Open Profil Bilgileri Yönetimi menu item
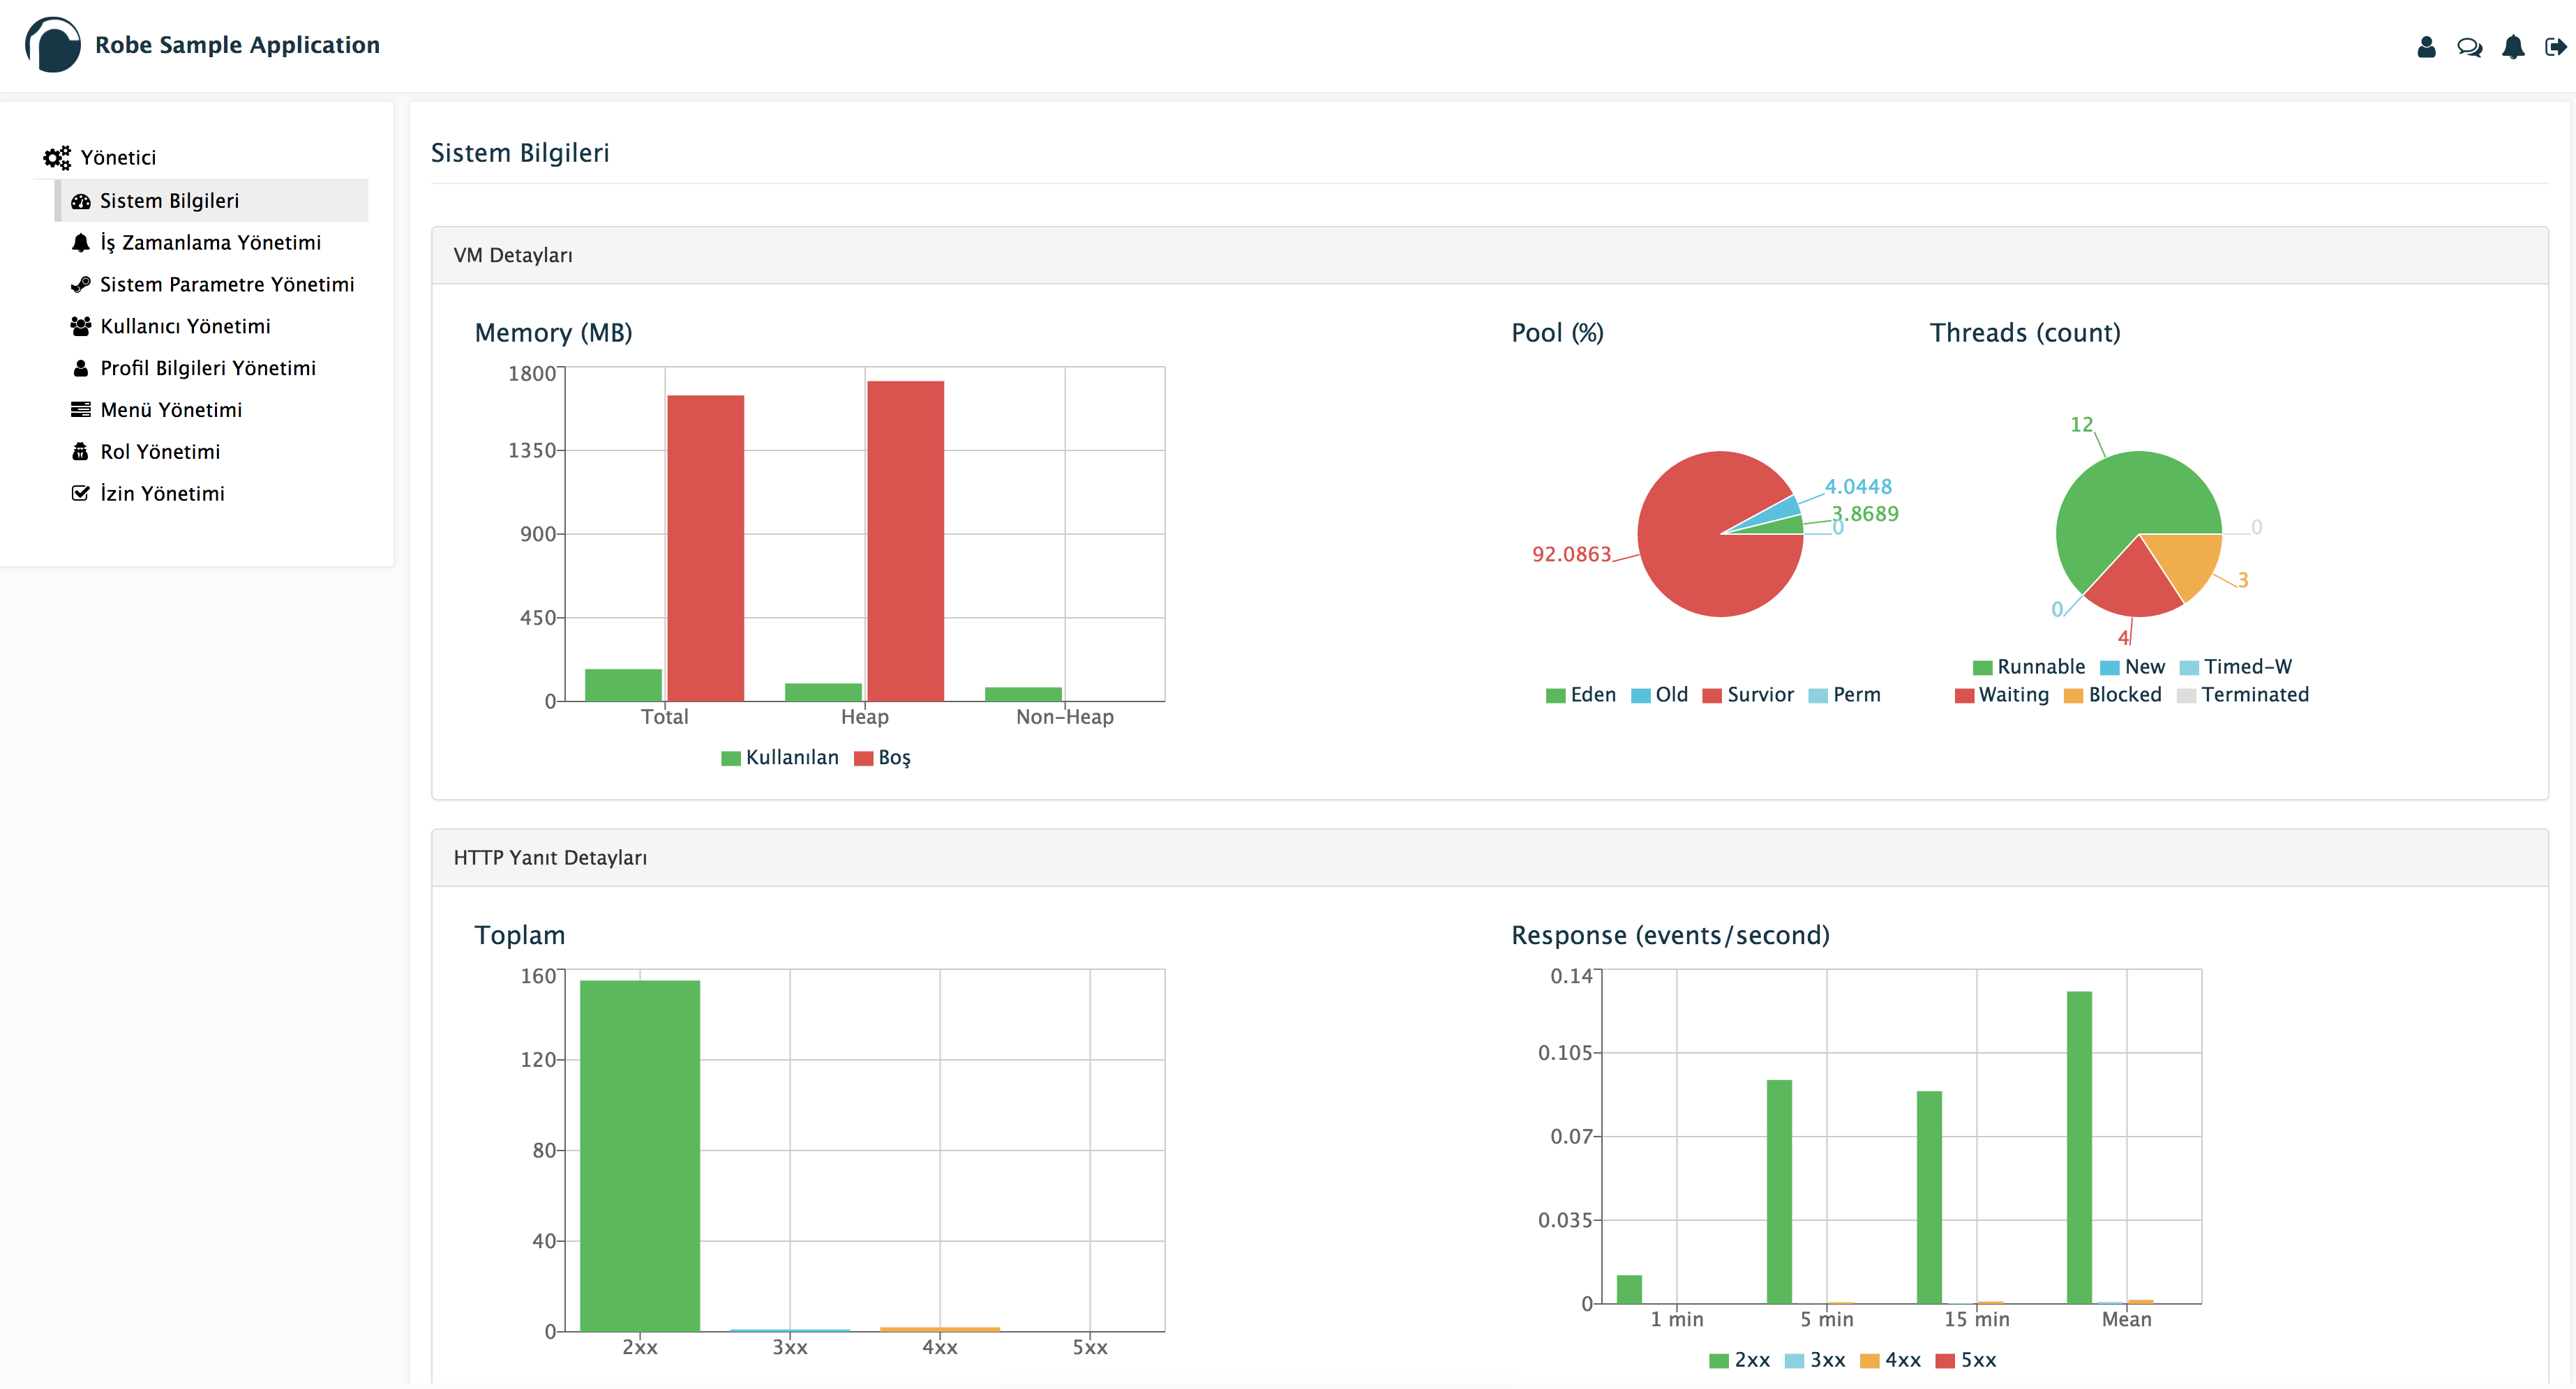This screenshot has height=1389, width=2576. (211, 369)
